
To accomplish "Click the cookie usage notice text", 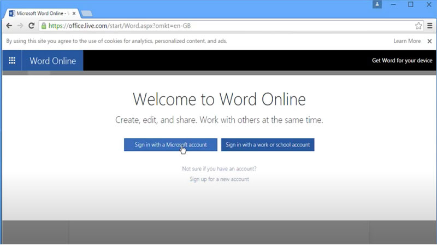I will click(x=117, y=42).
